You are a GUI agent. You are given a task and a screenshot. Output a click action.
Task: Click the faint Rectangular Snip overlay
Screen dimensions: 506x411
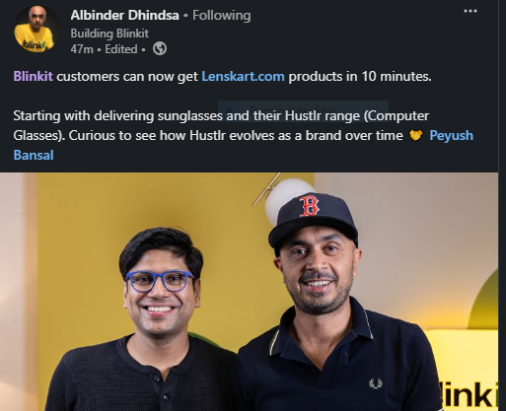pyautogui.click(x=303, y=108)
